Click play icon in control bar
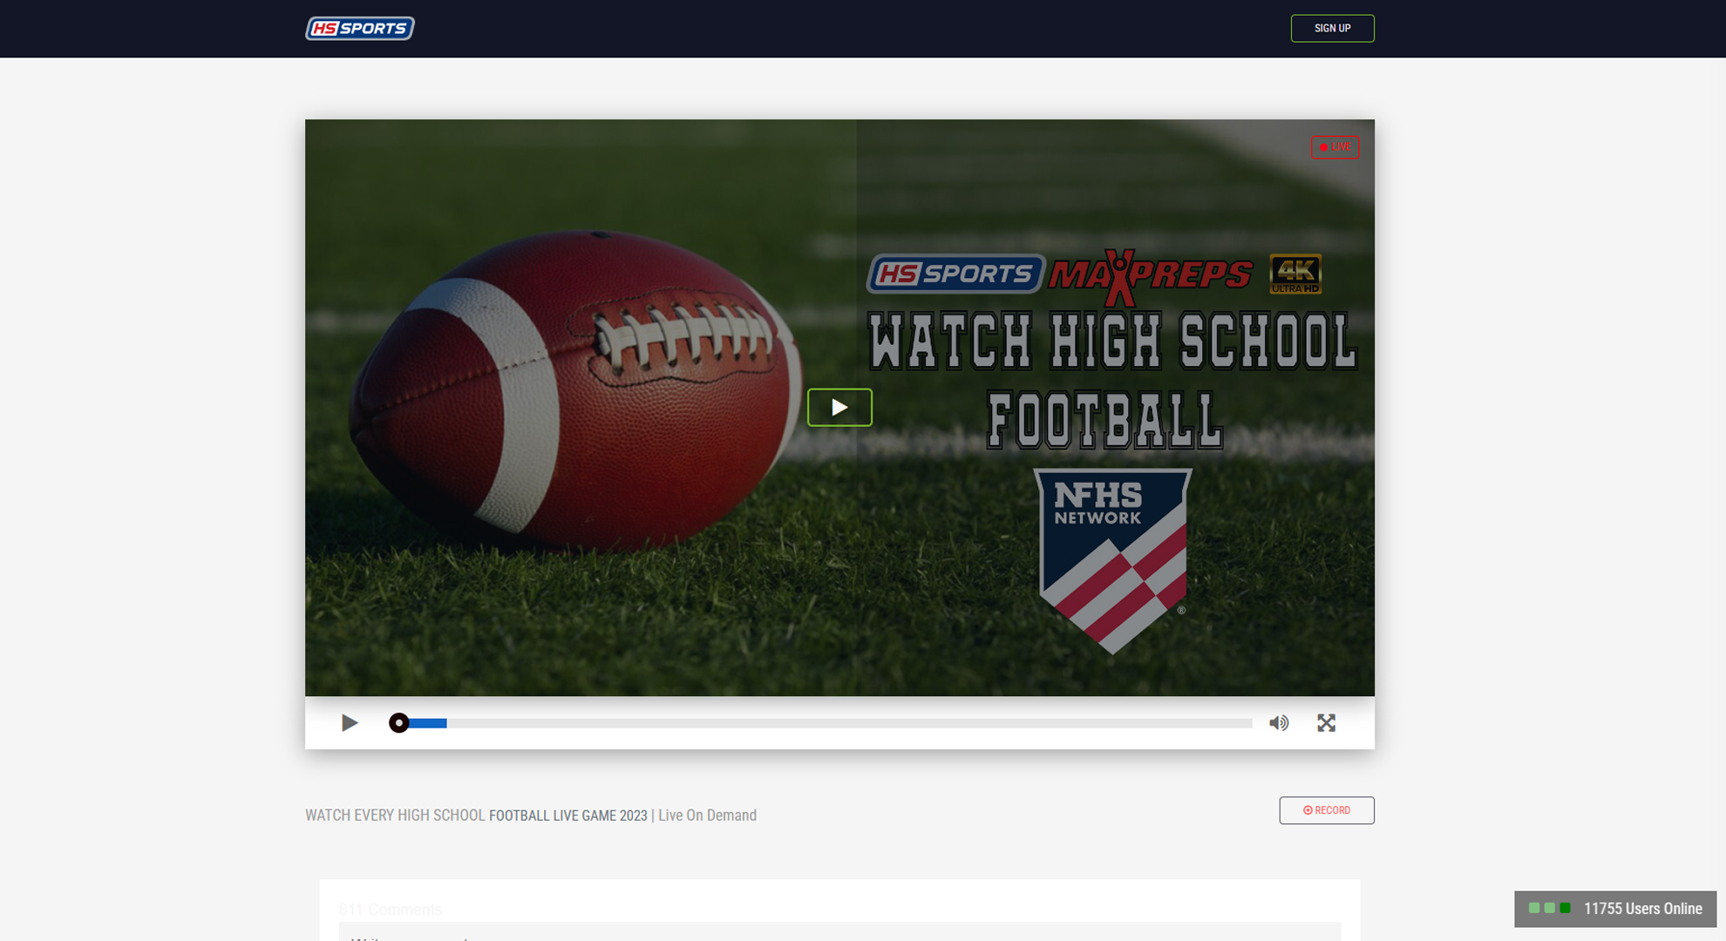The width and height of the screenshot is (1726, 941). point(350,723)
